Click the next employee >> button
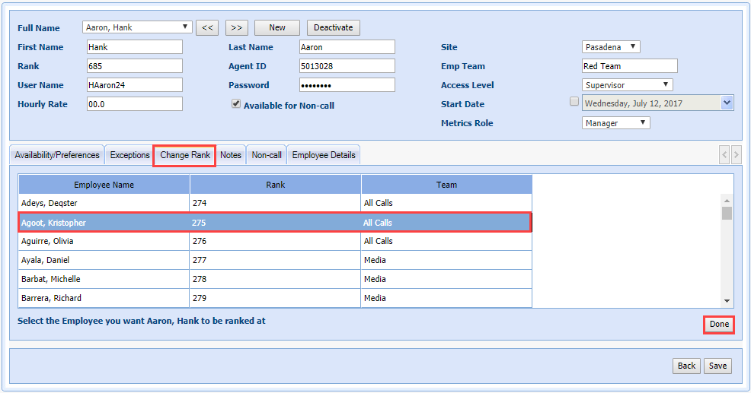 pos(236,27)
